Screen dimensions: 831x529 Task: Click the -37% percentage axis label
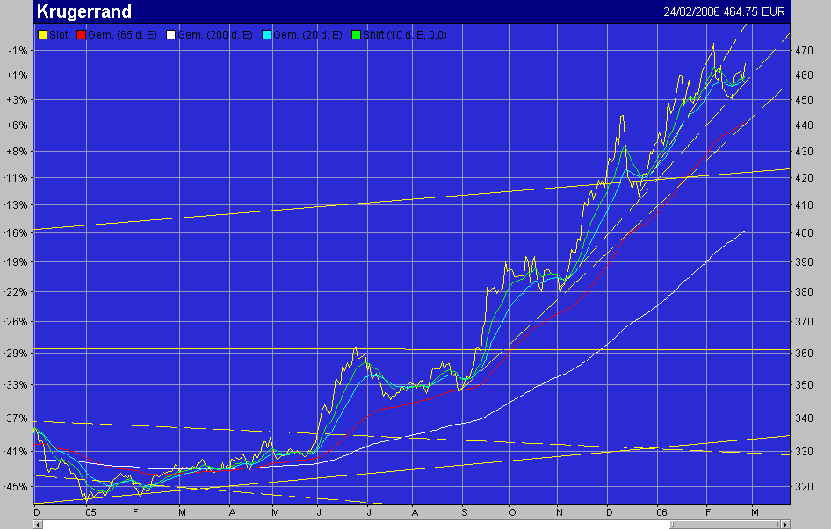16,418
